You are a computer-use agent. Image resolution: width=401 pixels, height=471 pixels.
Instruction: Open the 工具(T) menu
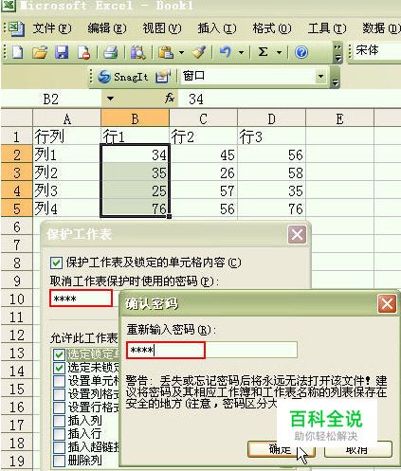(327, 28)
